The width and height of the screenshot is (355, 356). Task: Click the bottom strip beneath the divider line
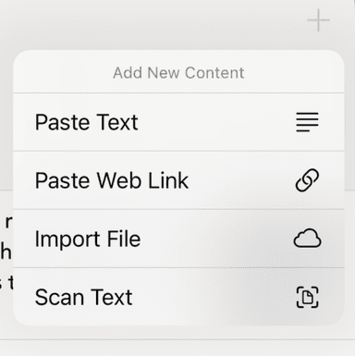177,349
